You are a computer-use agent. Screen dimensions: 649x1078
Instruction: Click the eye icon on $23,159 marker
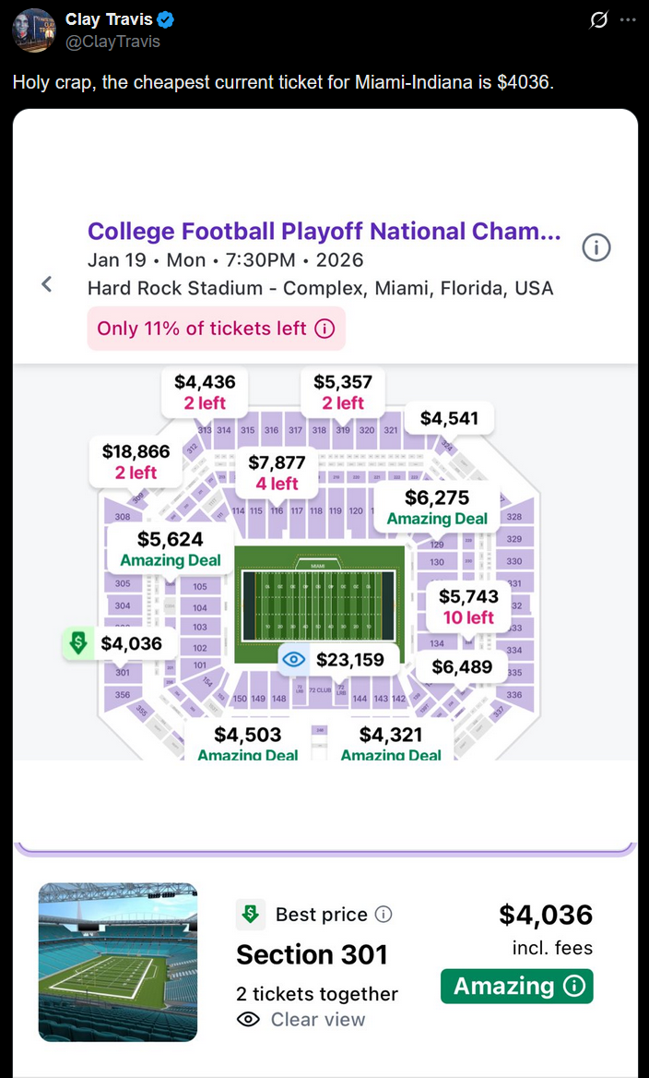[294, 659]
